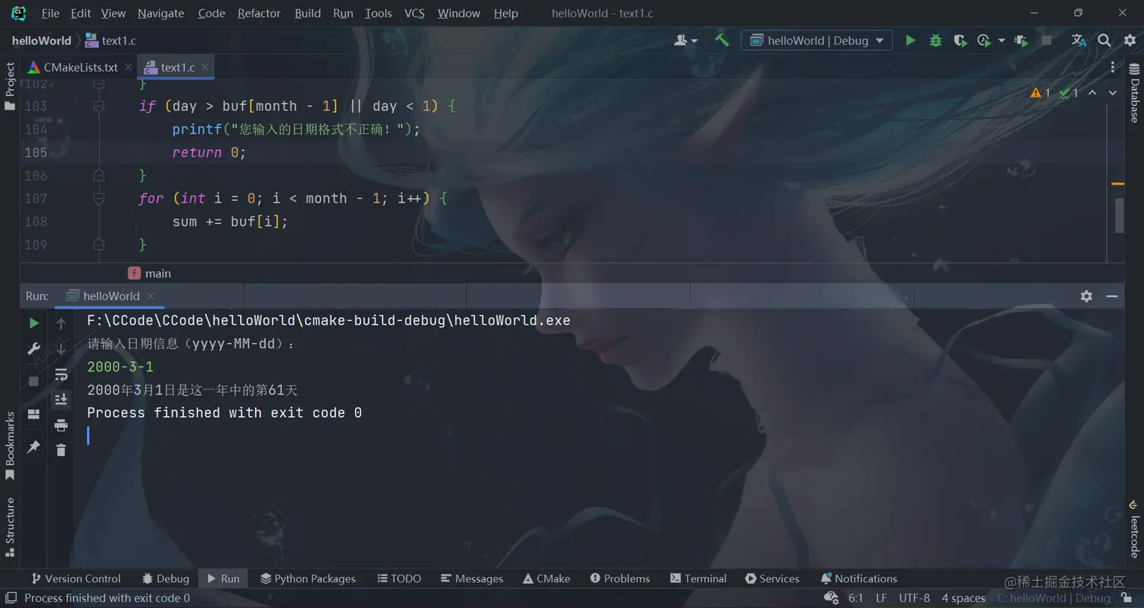Run helloWorld using the green play button
Screen dimensions: 1144x608
pos(910,40)
